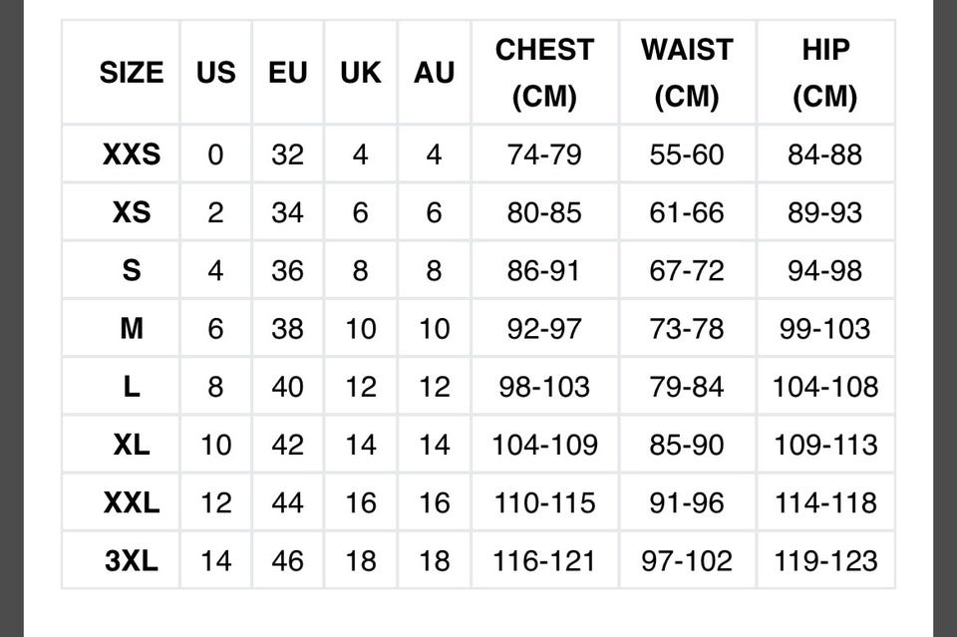Screen dimensions: 957x637
Task: Select the 3XL size row label
Action: click(x=131, y=560)
